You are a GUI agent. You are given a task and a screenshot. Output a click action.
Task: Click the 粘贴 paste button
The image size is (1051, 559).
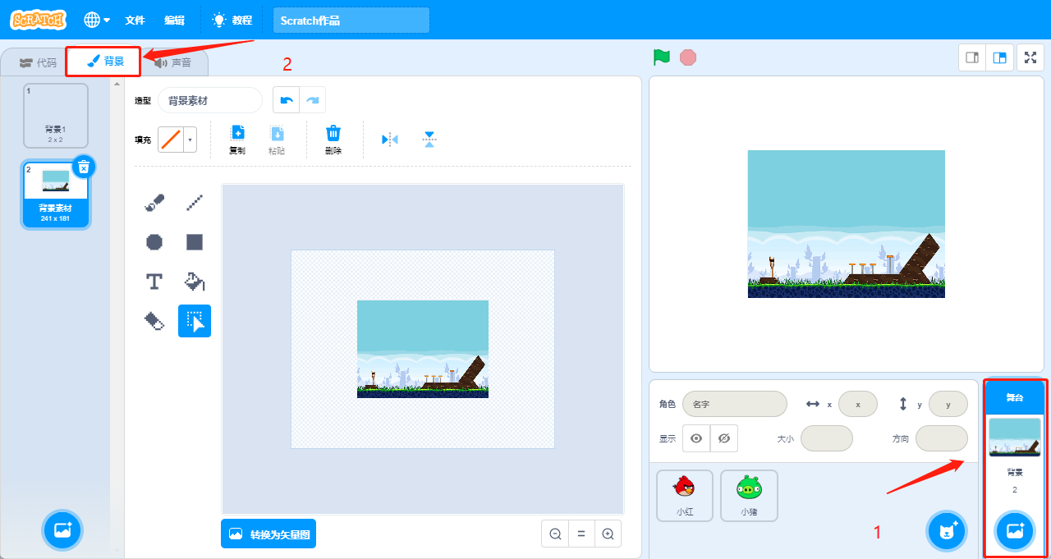277,140
